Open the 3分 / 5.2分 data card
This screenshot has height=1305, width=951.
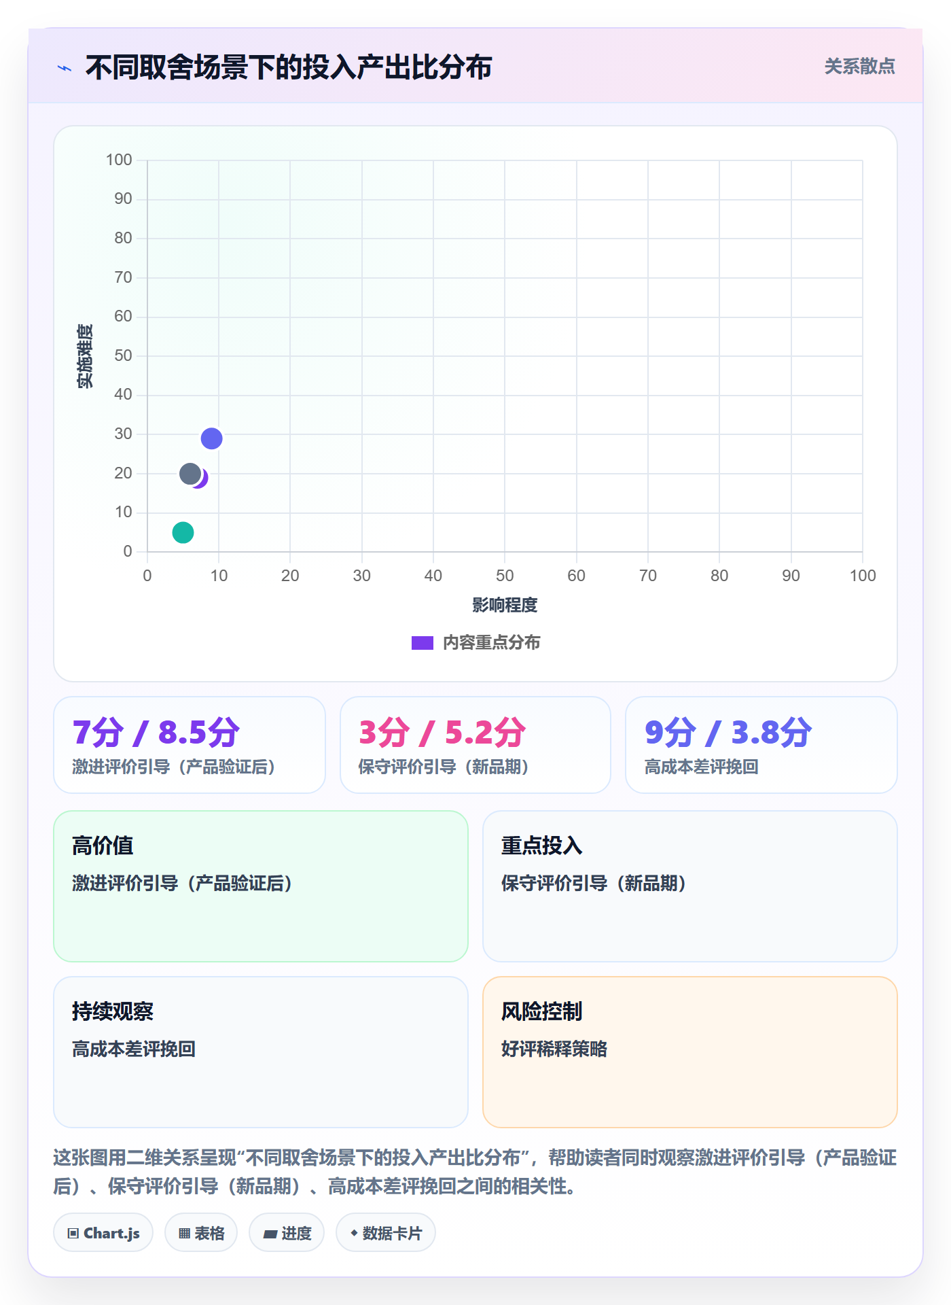(475, 745)
